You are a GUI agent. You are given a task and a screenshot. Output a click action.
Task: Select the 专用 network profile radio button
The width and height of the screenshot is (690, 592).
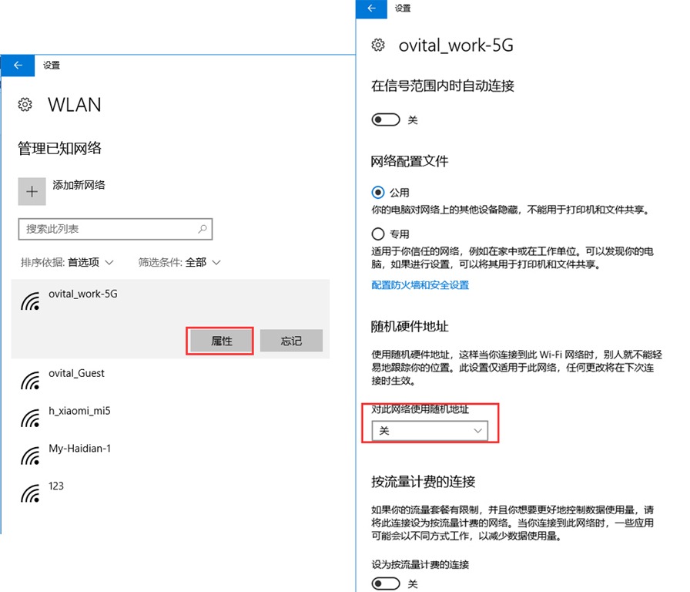click(378, 234)
